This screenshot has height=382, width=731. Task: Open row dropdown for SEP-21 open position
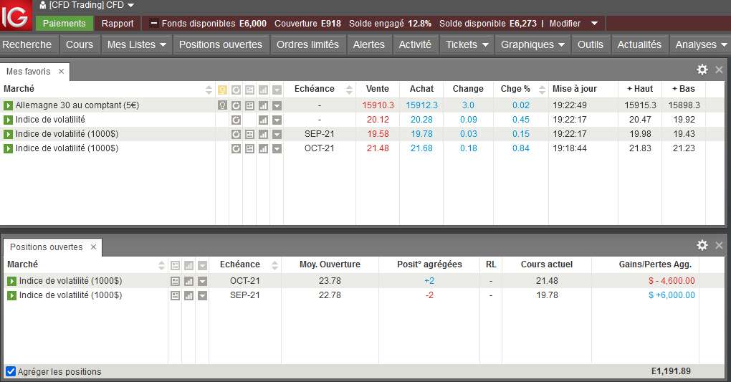(x=202, y=296)
